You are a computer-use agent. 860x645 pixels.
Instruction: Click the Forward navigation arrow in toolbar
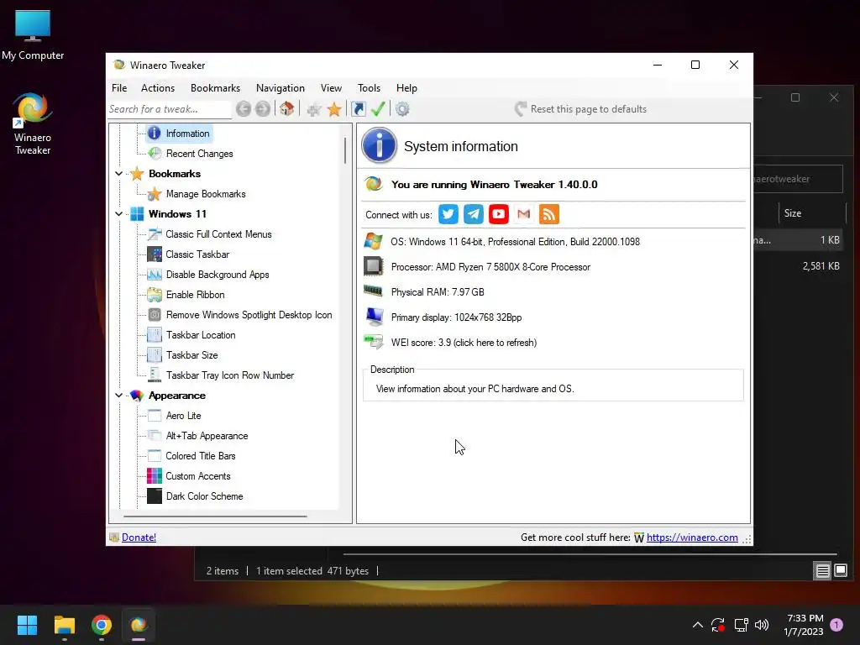tap(263, 109)
